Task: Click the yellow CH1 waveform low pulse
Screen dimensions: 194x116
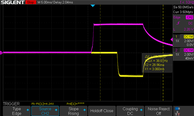Action: pyautogui.click(x=131, y=76)
